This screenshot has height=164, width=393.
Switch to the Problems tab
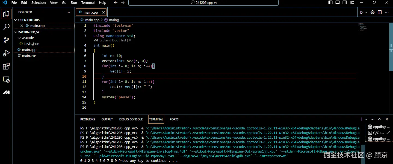point(88,119)
